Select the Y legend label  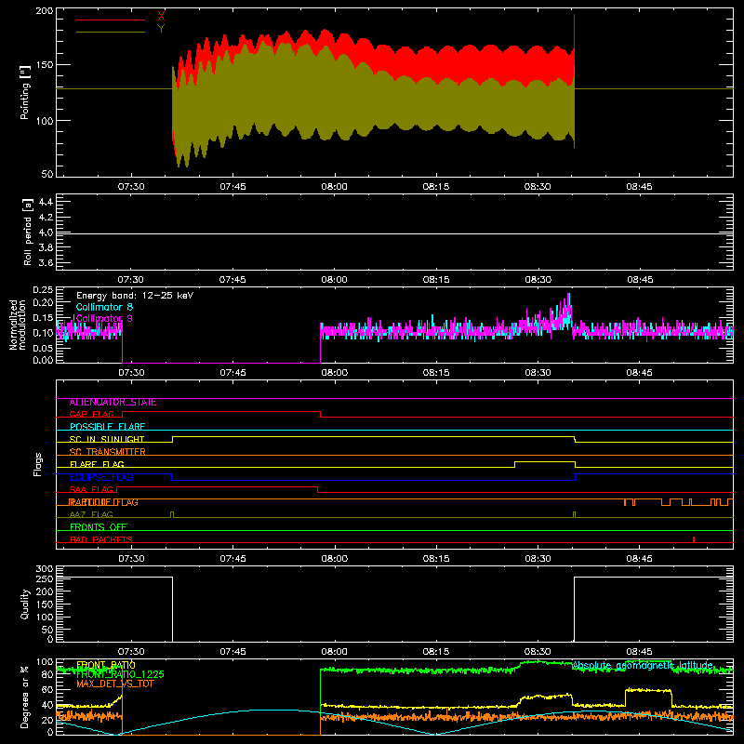(161, 29)
